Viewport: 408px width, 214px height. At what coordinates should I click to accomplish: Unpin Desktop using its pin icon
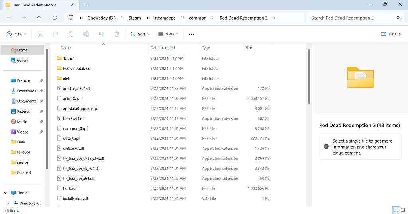41,81
